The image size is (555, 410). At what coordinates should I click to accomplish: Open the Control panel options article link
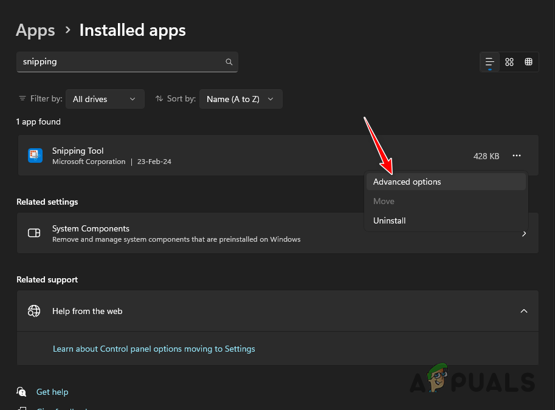154,348
